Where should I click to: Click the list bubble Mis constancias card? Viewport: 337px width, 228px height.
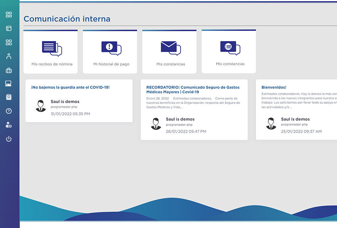click(229, 52)
